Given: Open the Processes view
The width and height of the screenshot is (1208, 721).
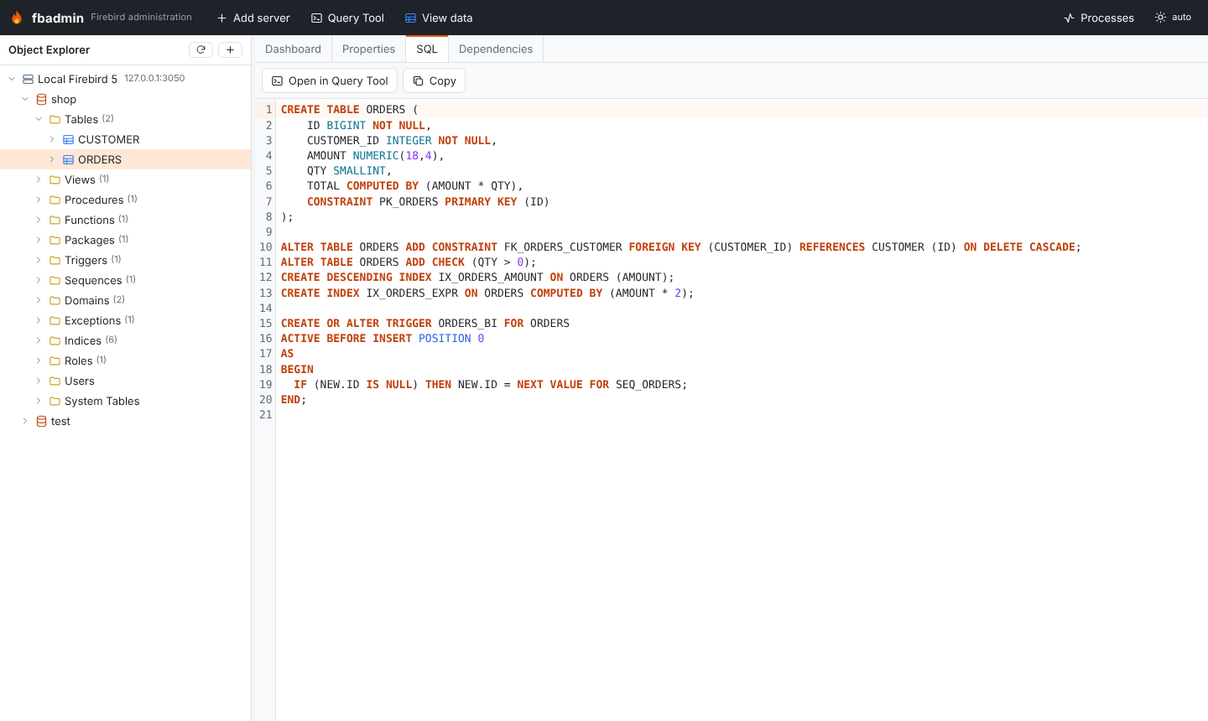Looking at the screenshot, I should click(1099, 18).
